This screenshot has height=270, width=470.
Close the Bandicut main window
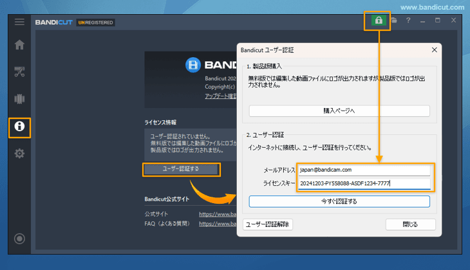tap(453, 21)
